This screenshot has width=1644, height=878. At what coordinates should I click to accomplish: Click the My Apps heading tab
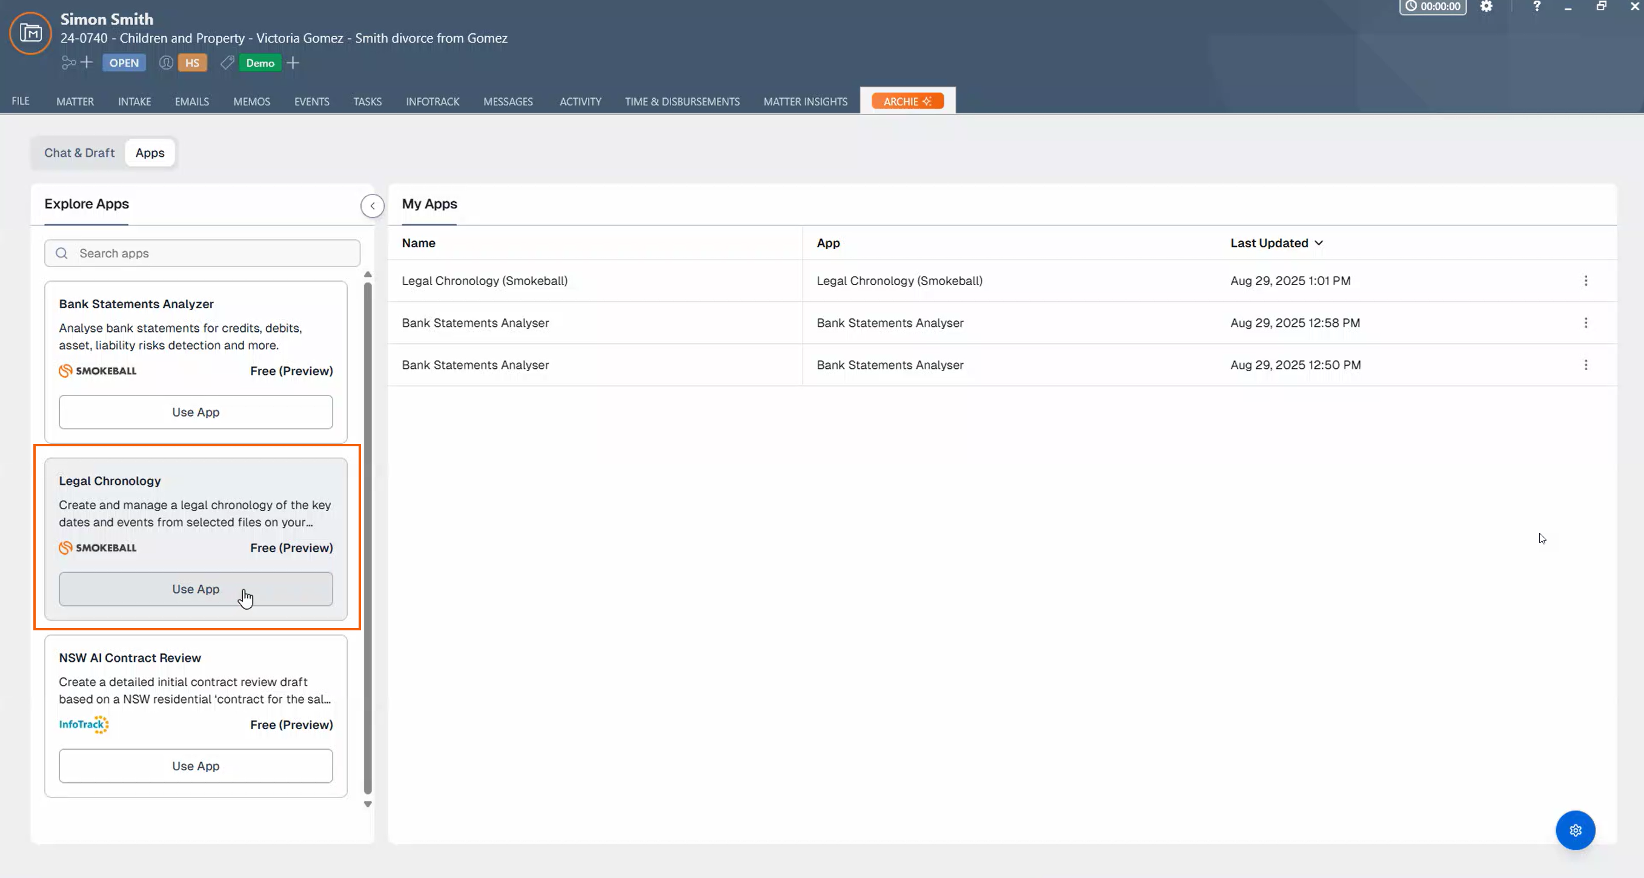pyautogui.click(x=429, y=203)
